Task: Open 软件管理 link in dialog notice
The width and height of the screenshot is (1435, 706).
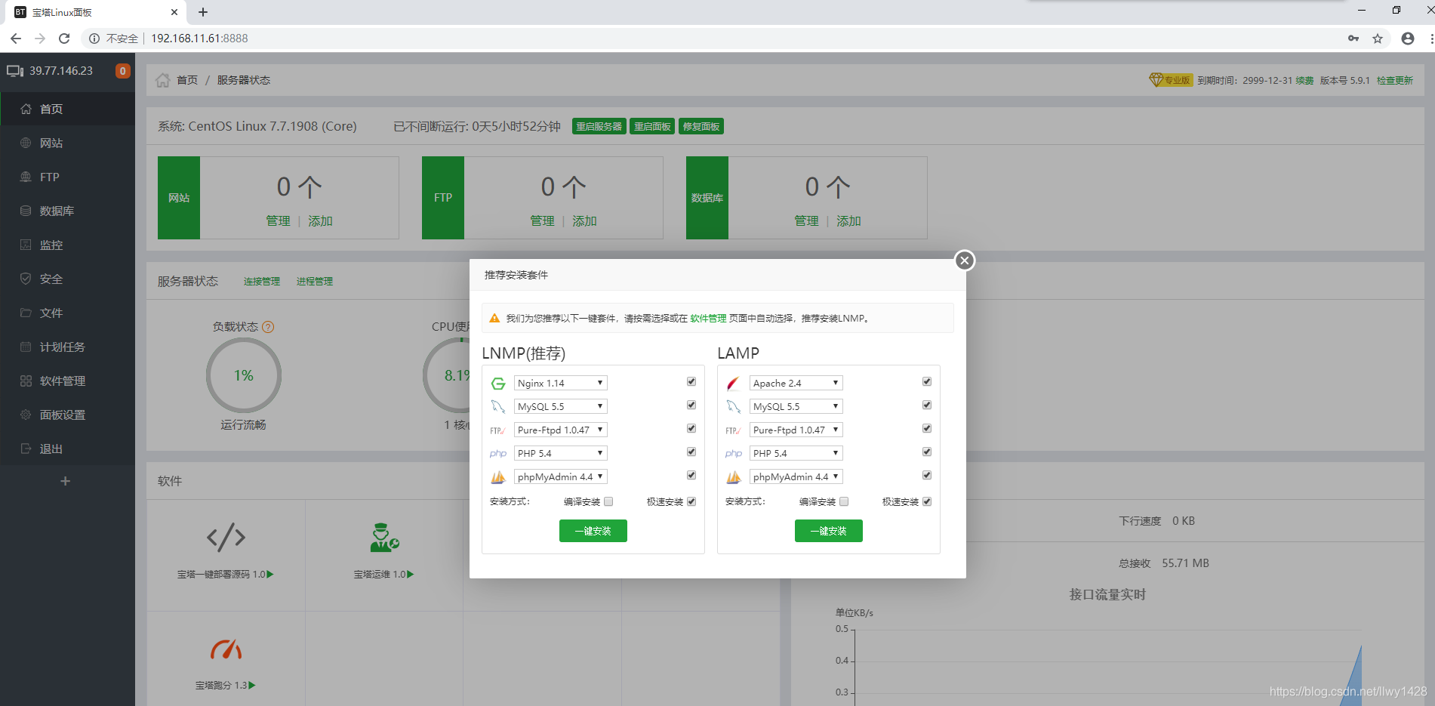Action: click(708, 319)
